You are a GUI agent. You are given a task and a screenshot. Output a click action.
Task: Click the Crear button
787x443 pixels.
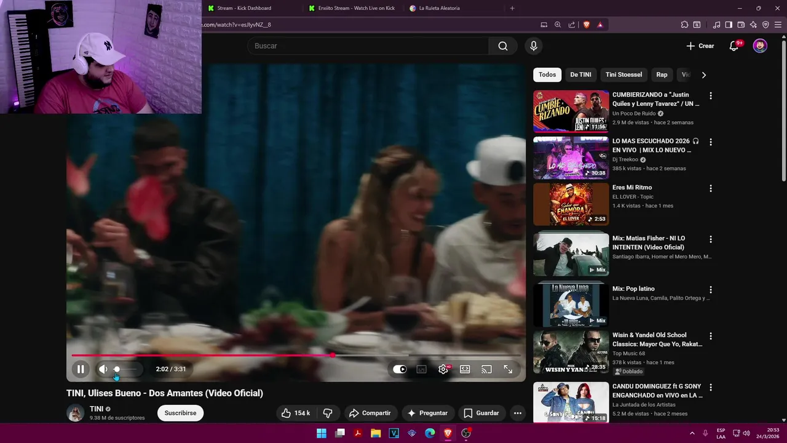tap(700, 46)
